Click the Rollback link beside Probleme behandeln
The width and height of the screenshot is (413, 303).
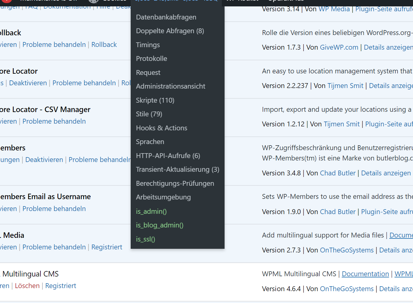104,44
